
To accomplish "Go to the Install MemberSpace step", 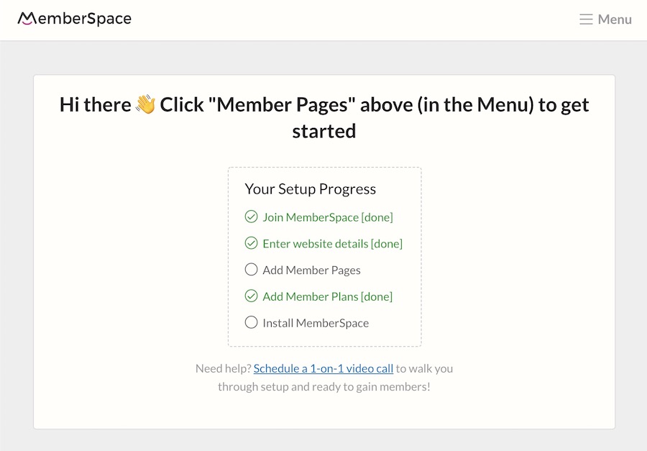I will 316,323.
